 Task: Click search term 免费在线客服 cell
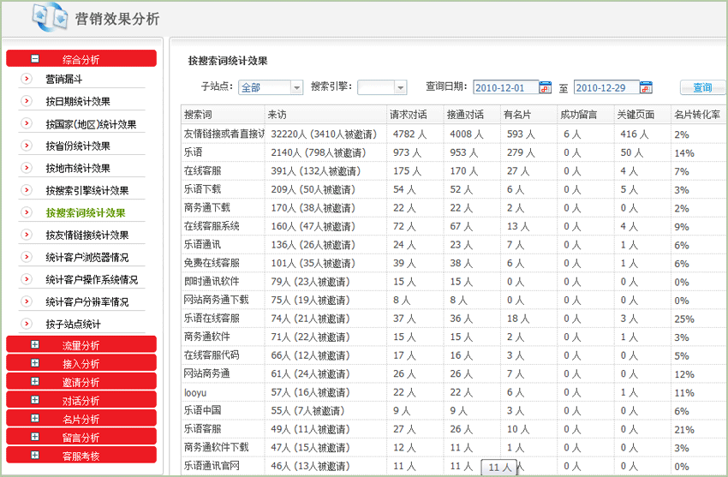click(212, 263)
